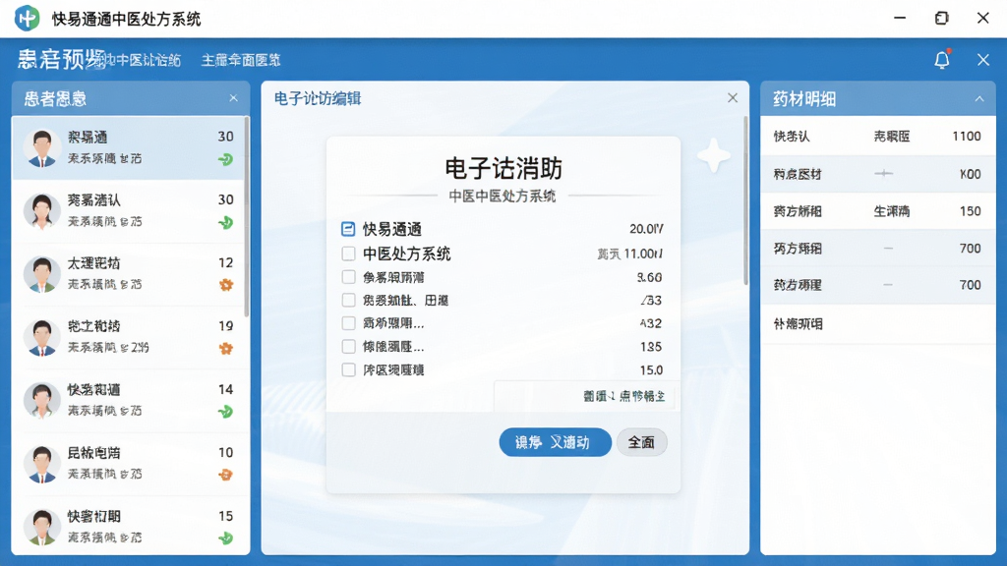
Task: Click the 中医中医处方系统 subtitle
Action: pyautogui.click(x=503, y=197)
